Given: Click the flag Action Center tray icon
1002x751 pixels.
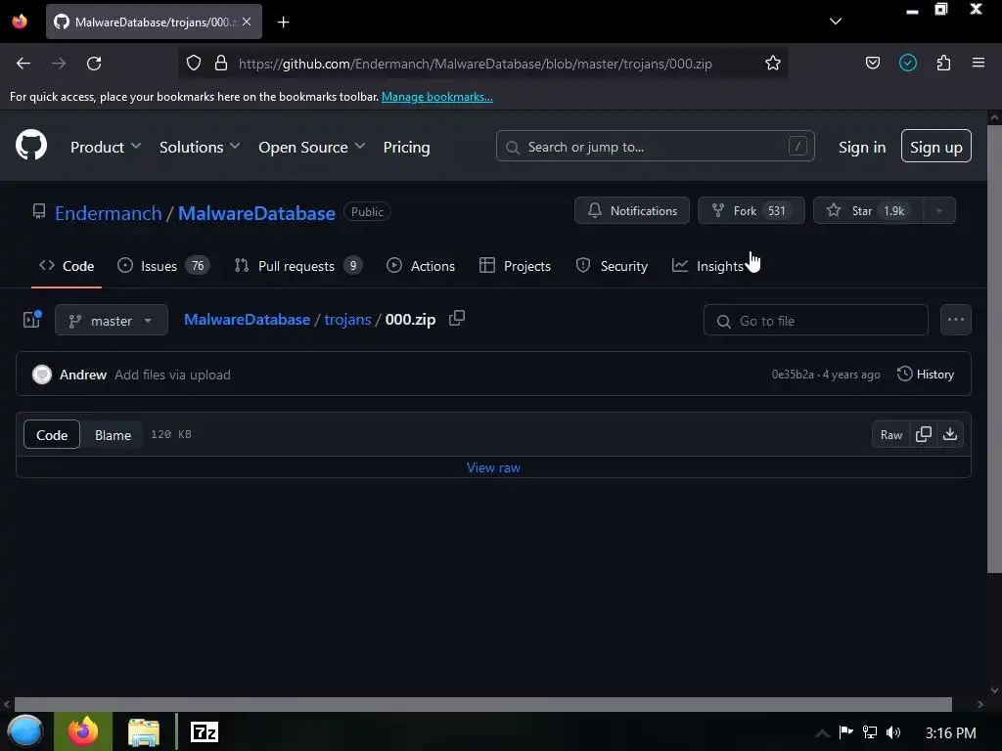Looking at the screenshot, I should pyautogui.click(x=846, y=731).
